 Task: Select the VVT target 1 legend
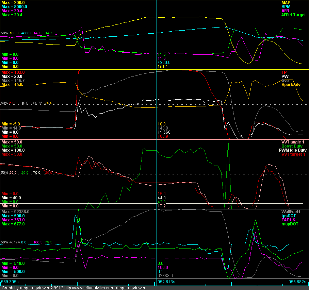[293, 154]
